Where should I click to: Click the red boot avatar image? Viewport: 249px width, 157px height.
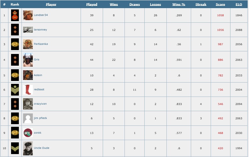[28, 90]
